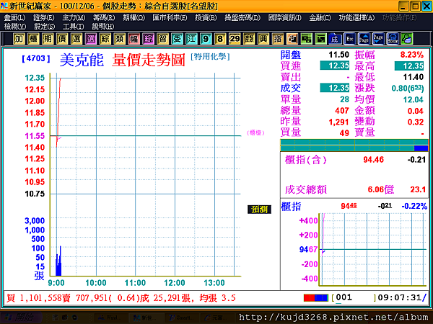Viewport: 433px width, 324px height.
Task: Click the clock 09:07:31 in status bar
Action: point(399,297)
